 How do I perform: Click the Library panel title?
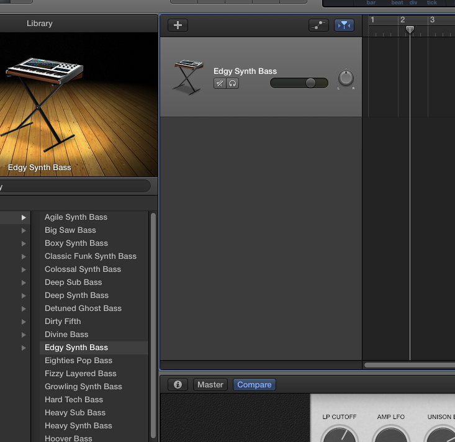[x=40, y=24]
